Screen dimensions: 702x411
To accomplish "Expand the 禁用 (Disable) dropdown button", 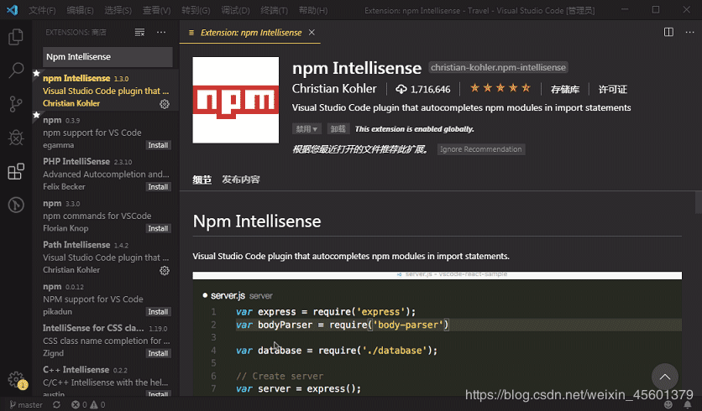I will [x=306, y=129].
